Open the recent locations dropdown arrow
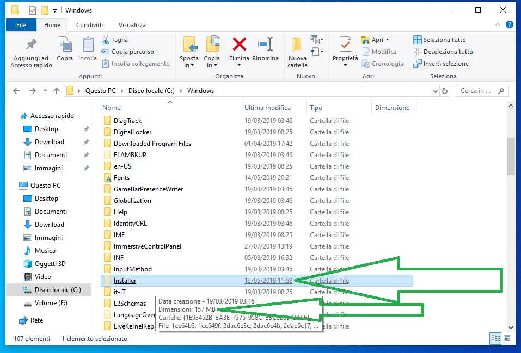Image resolution: width=521 pixels, height=353 pixels. coord(46,91)
